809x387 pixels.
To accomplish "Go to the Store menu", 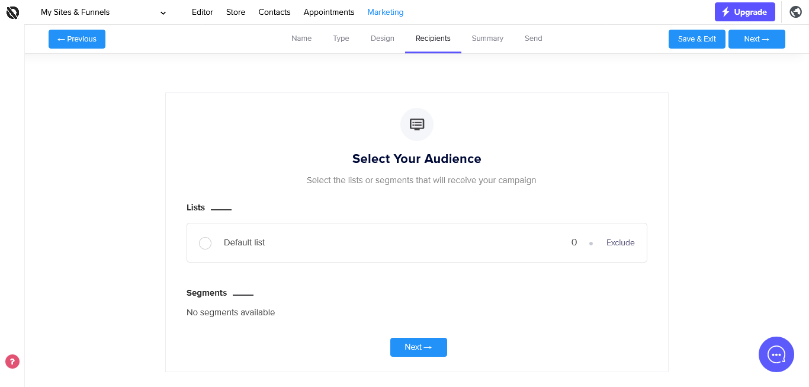I will tap(236, 12).
